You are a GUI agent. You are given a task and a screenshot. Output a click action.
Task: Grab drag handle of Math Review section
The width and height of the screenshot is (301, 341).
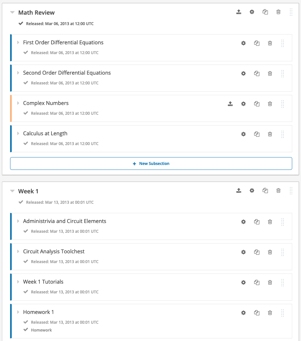[x=291, y=12]
